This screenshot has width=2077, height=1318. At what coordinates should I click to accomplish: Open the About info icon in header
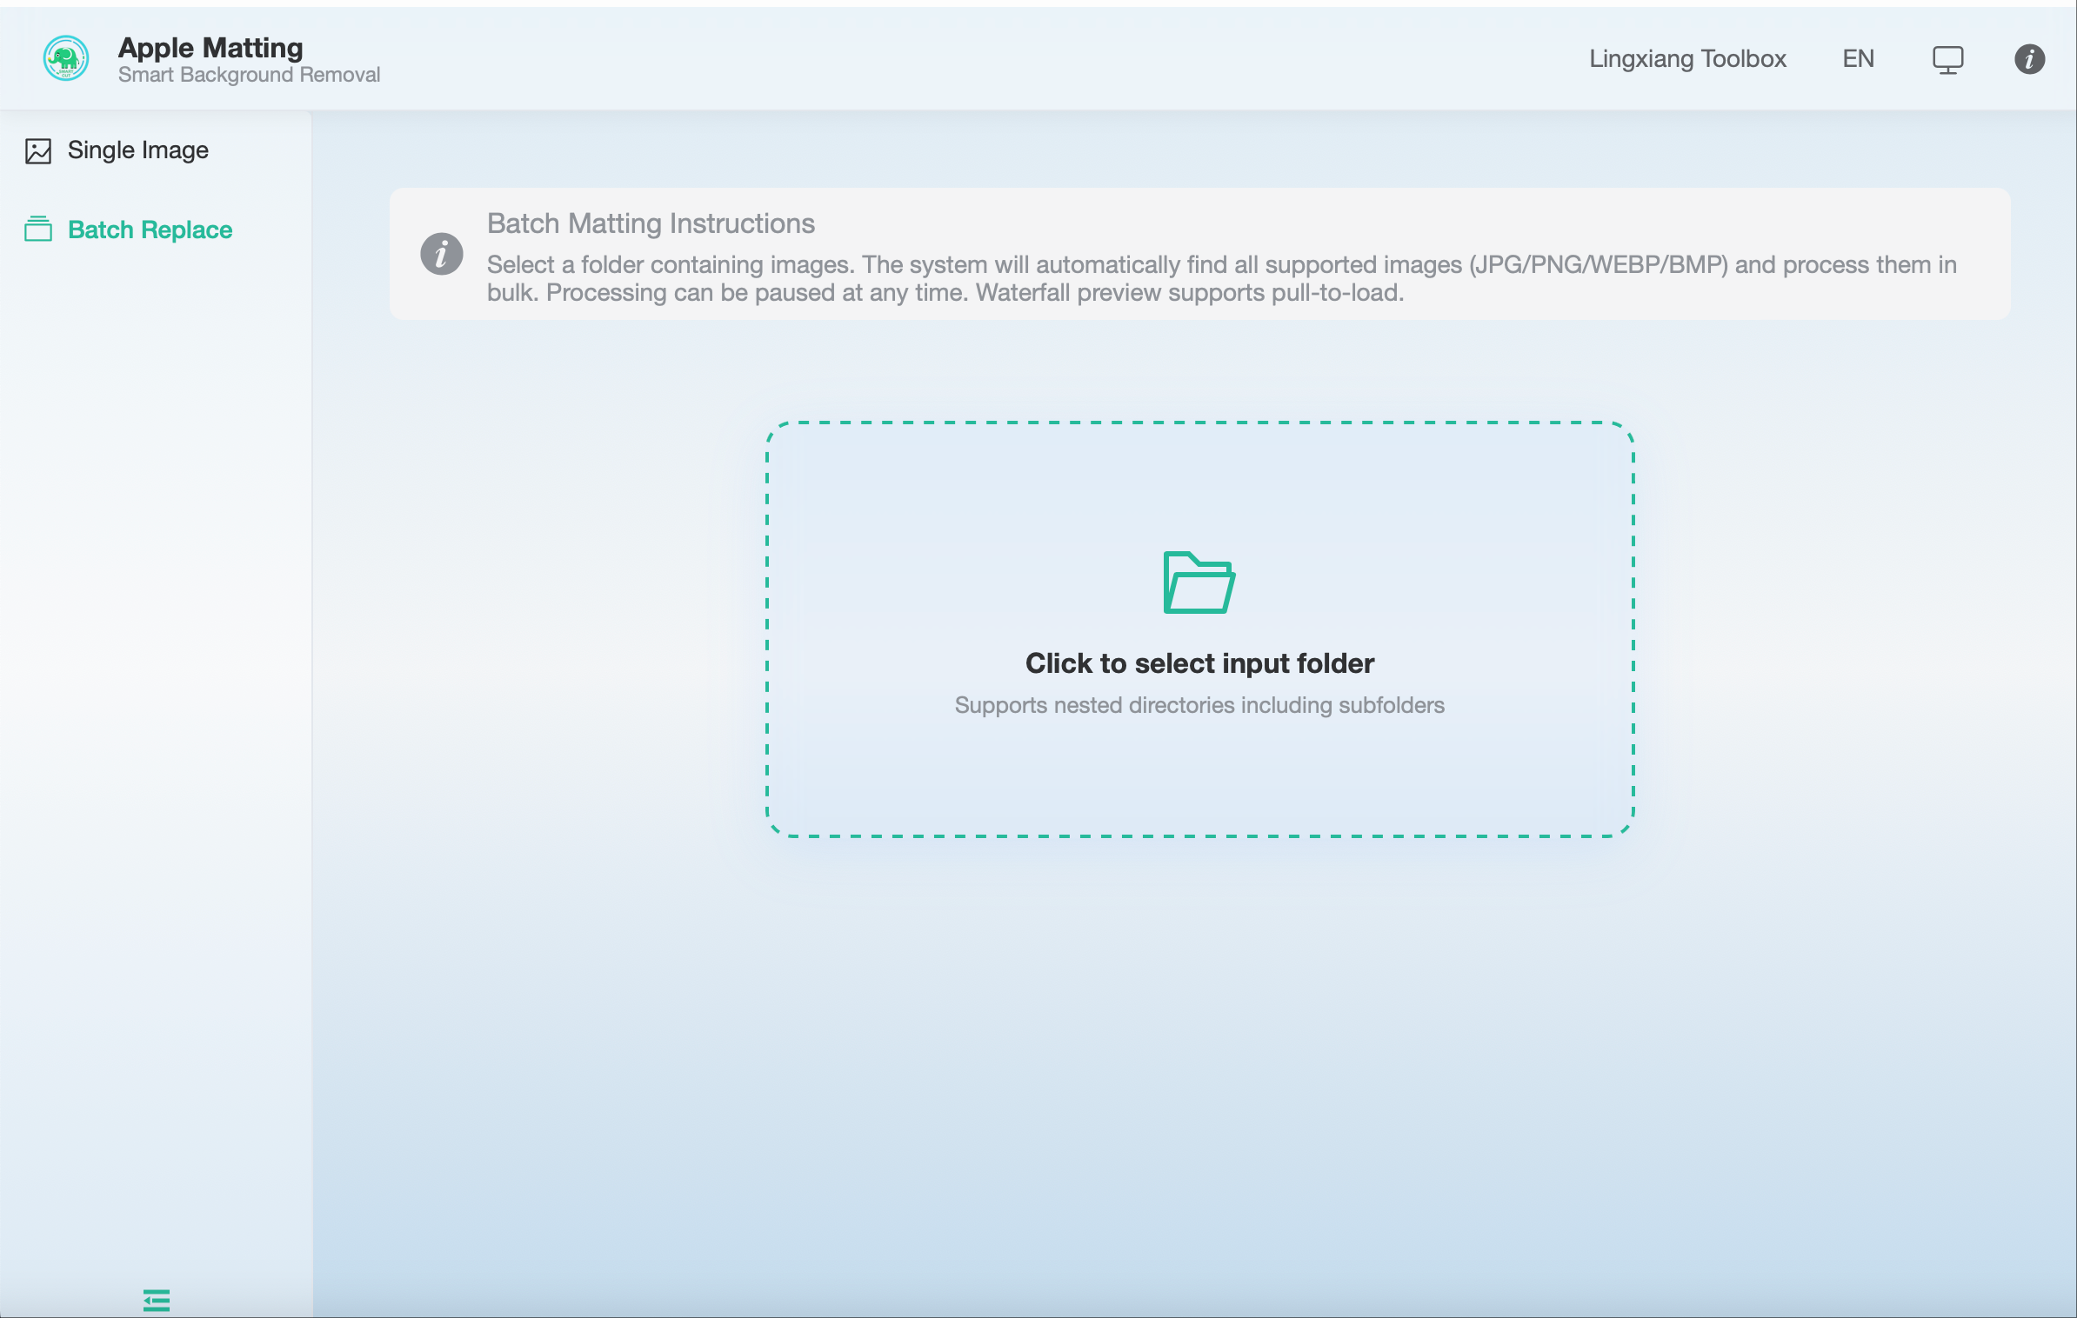(2029, 59)
